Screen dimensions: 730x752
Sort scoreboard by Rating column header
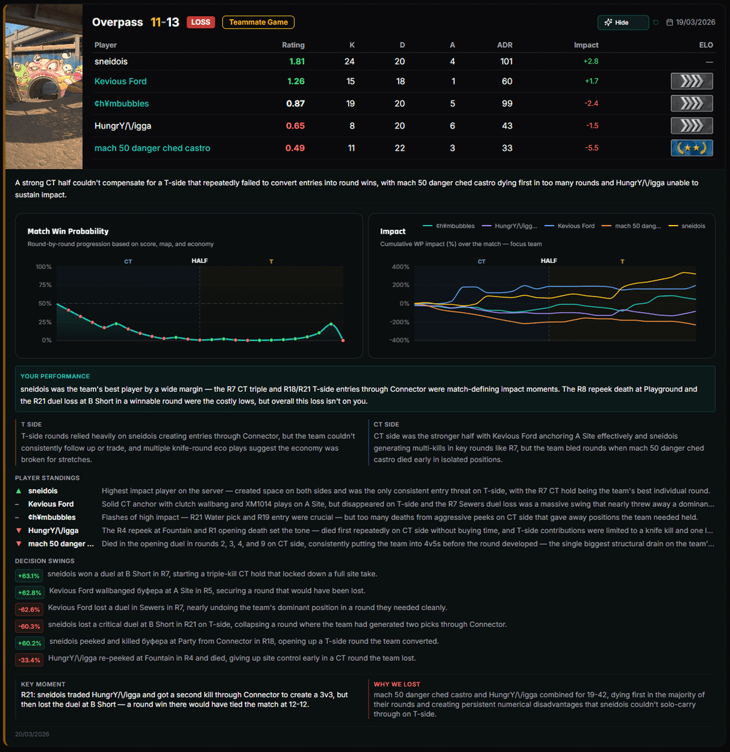point(293,45)
